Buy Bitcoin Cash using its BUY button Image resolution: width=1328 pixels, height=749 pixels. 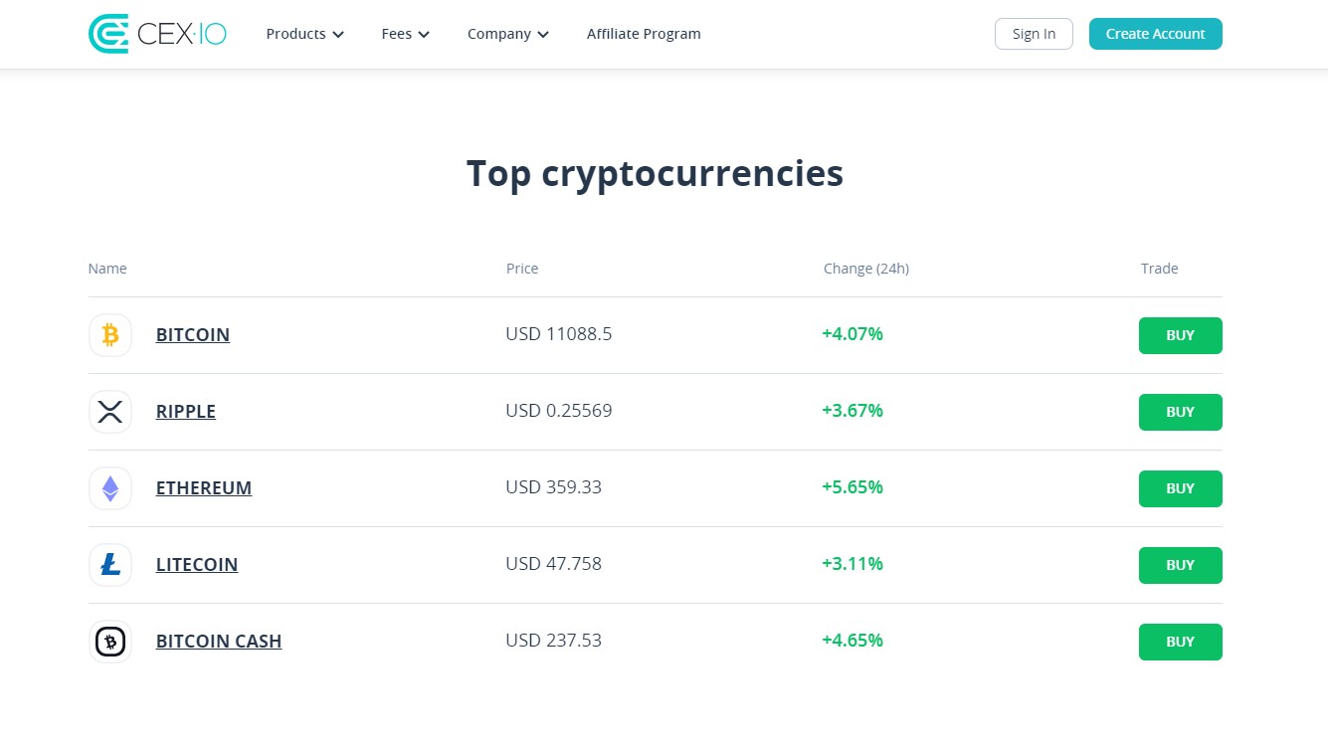pyautogui.click(x=1181, y=642)
